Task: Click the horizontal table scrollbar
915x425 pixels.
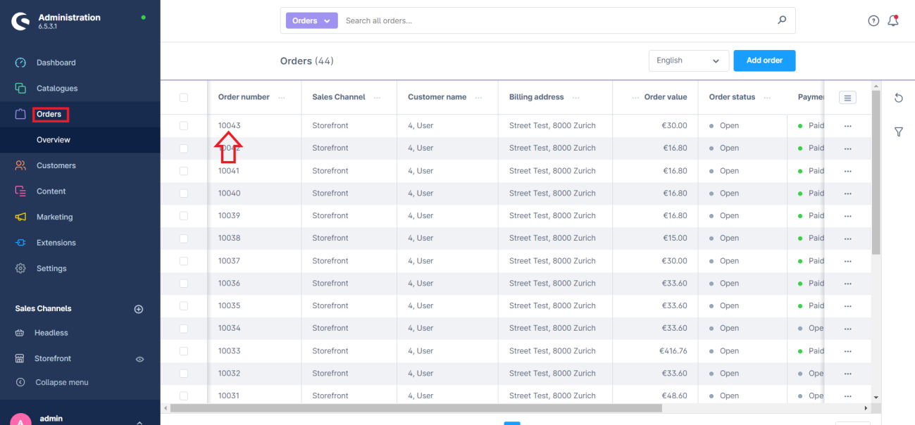Action: point(416,408)
